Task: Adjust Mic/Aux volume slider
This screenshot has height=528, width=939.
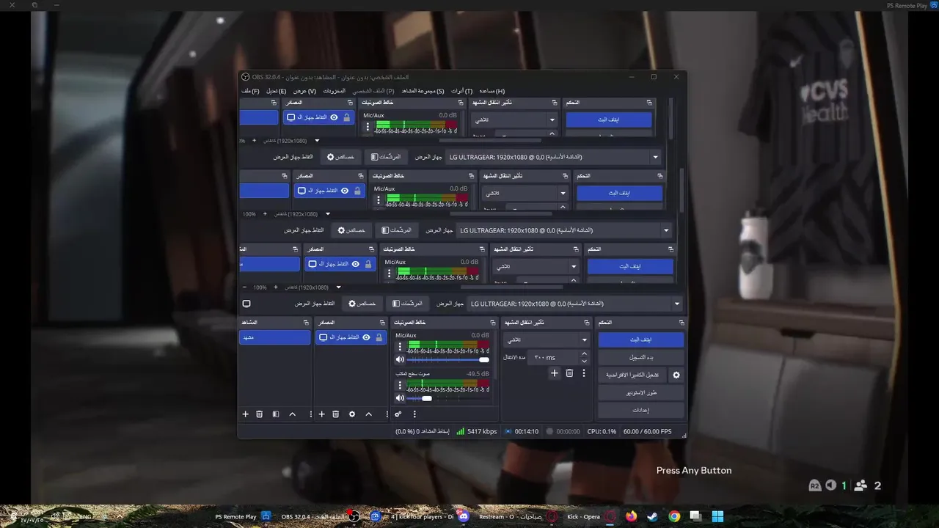Action: tap(447, 359)
